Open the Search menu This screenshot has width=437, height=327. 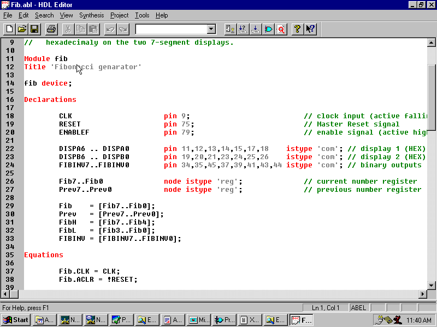coord(44,15)
